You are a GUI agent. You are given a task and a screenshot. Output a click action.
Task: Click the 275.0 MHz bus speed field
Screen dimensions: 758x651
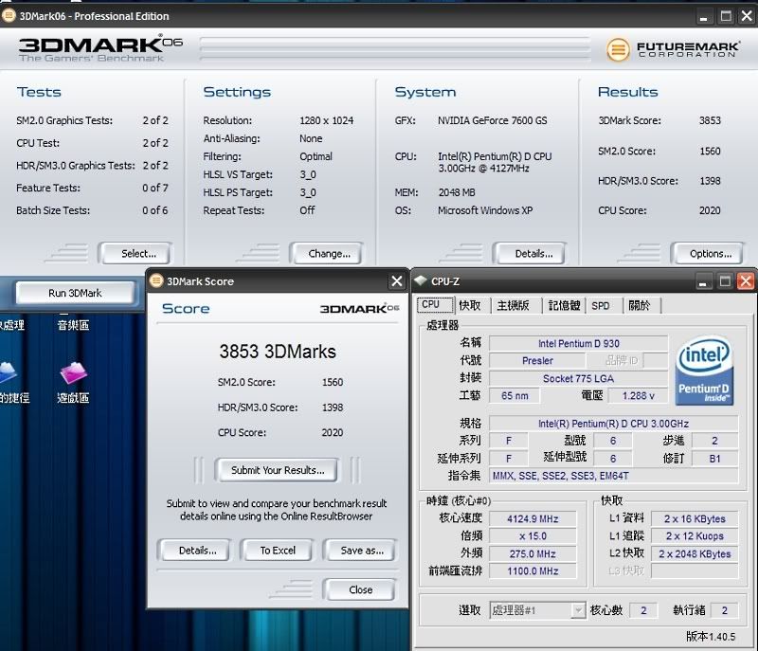[x=532, y=553]
